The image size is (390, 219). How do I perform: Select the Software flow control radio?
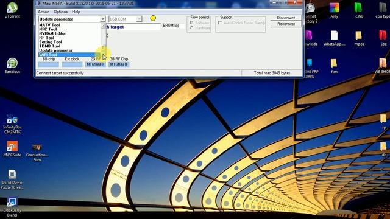191,23
